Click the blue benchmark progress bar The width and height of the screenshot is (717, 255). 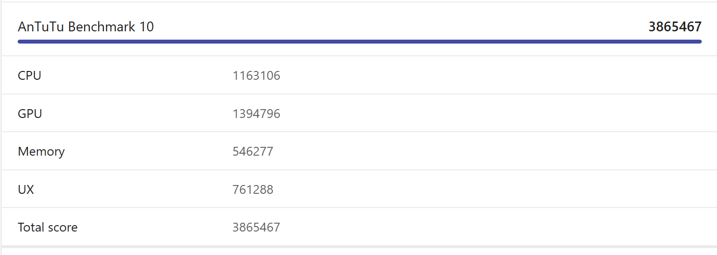click(x=359, y=42)
